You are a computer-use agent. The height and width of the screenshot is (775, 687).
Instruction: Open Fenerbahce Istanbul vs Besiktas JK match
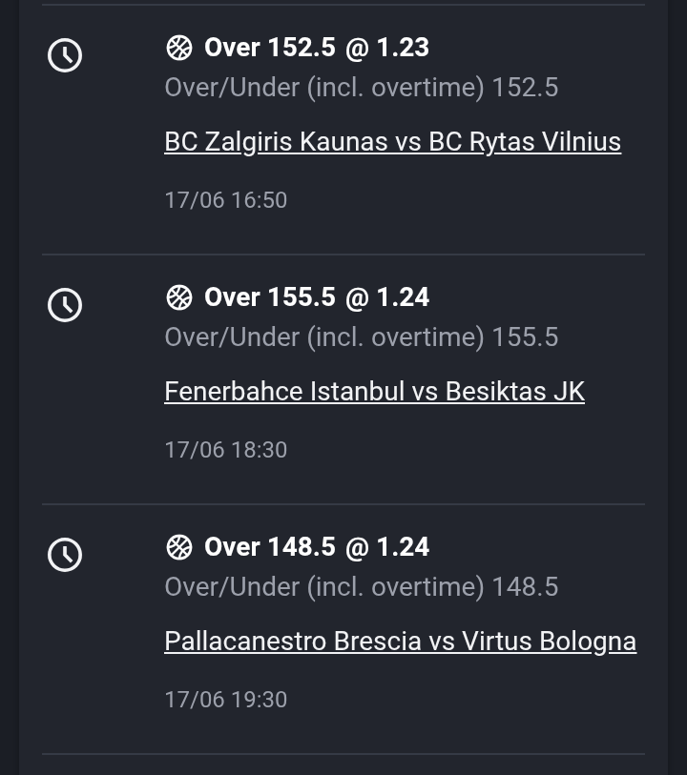(374, 392)
